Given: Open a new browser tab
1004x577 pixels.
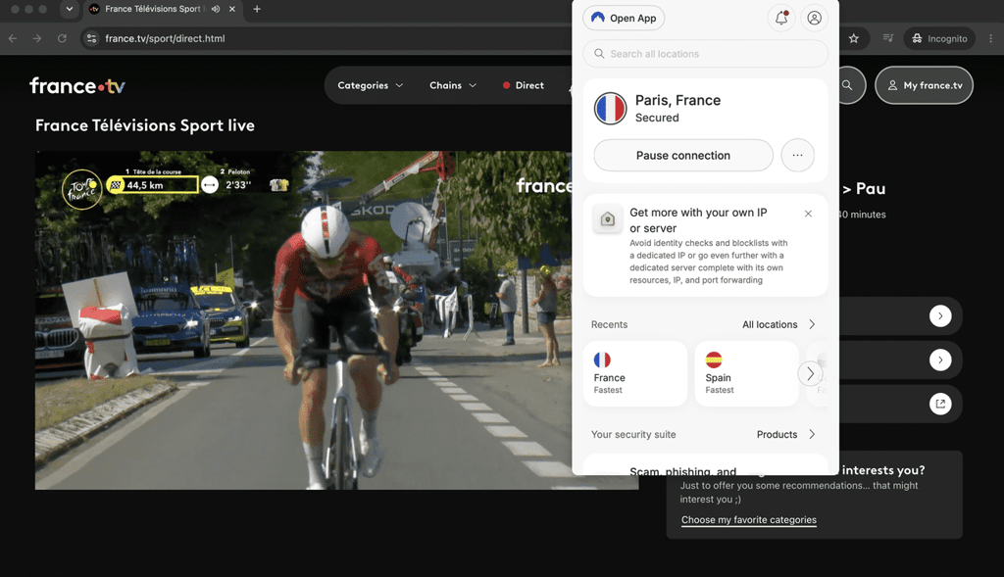Looking at the screenshot, I should [257, 9].
